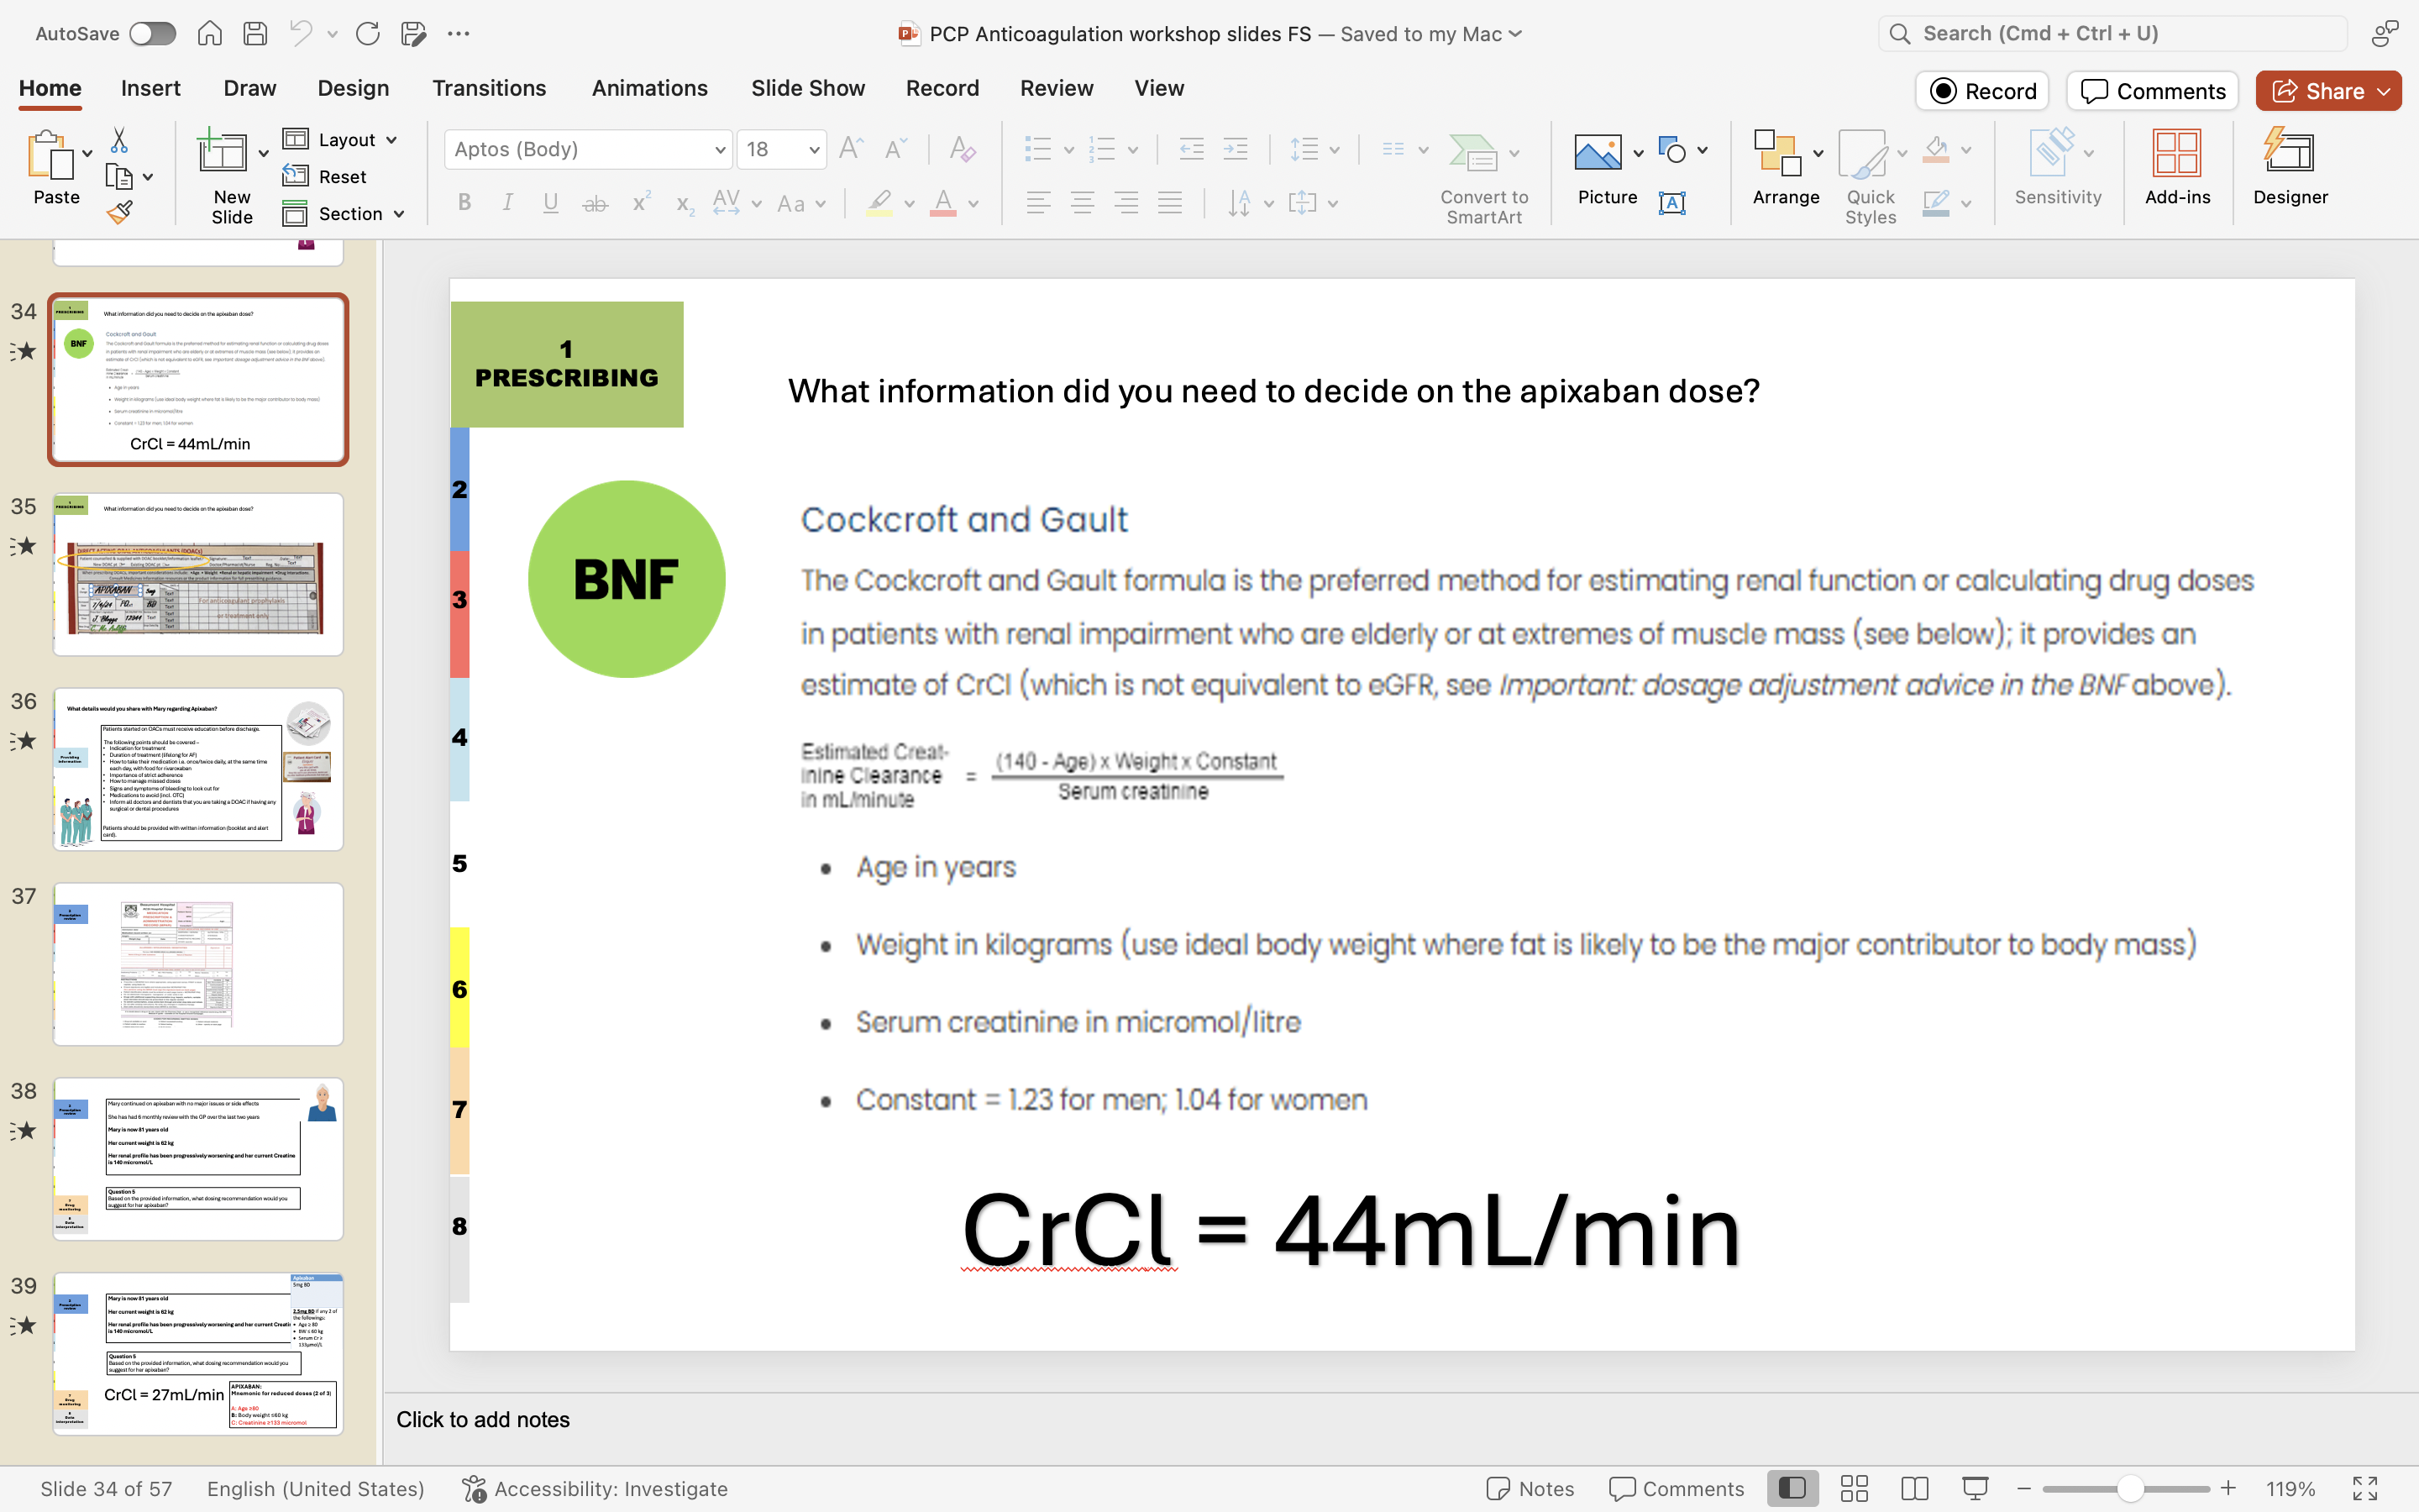Toggle the AutoSave switch
The height and width of the screenshot is (1512, 2419).
(153, 33)
